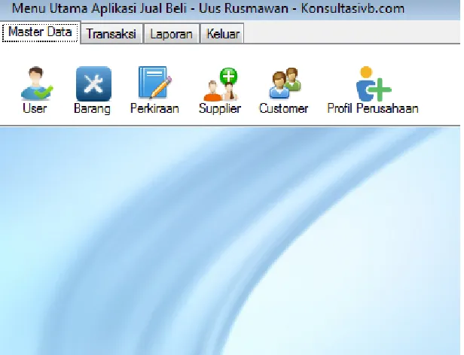Click the "Supplier" label text
464x355 pixels.
tap(220, 109)
